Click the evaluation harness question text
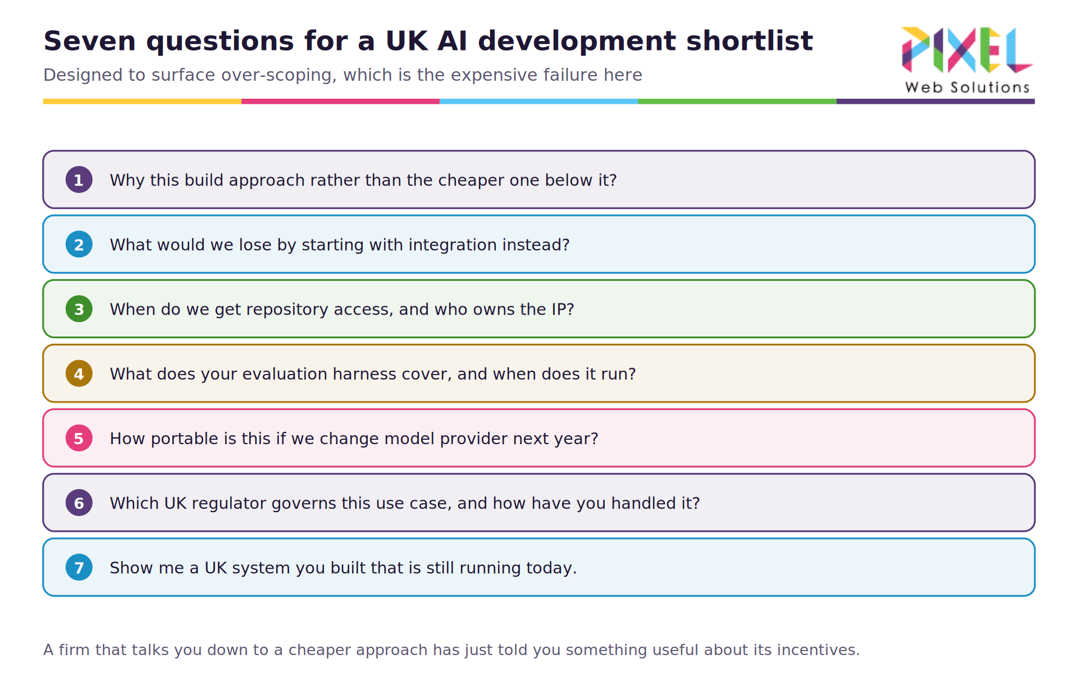 [373, 374]
